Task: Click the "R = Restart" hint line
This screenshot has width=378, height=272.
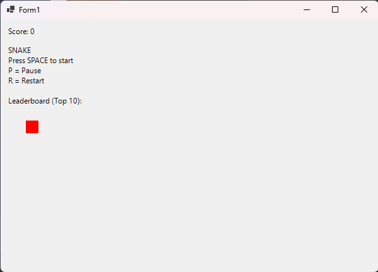Action: tap(26, 81)
